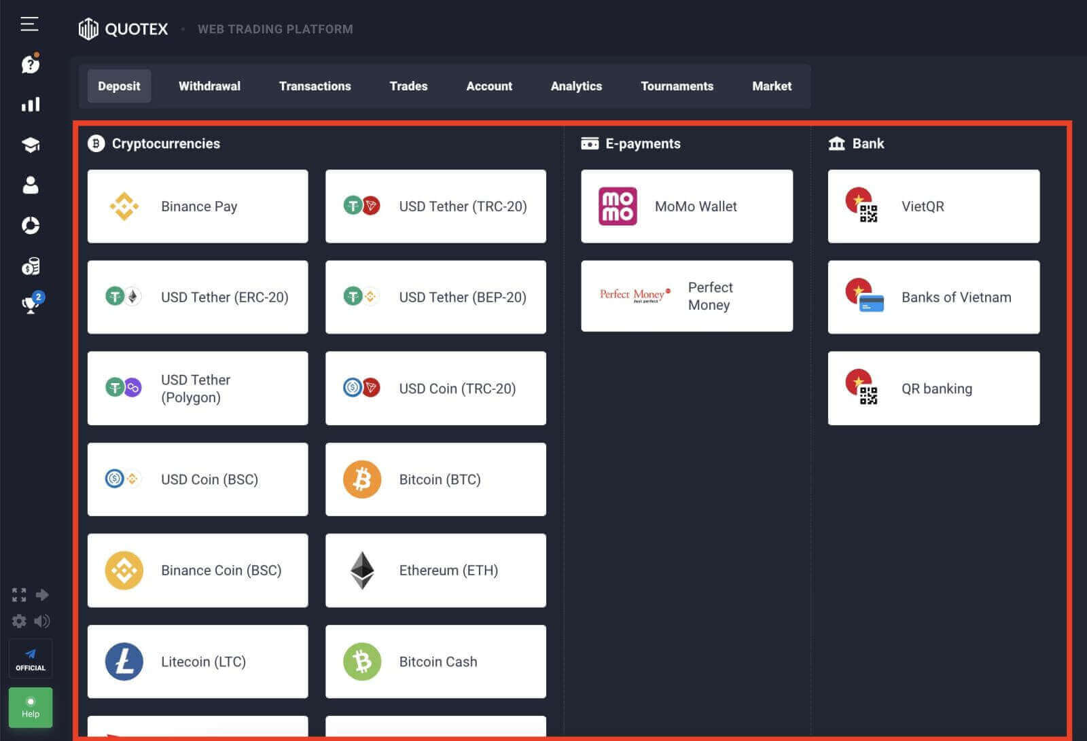Pick Perfect Money payment method
The image size is (1087, 741).
(x=686, y=296)
